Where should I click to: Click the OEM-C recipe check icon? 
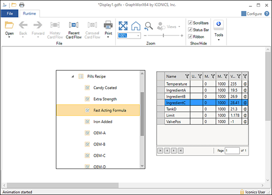click(87, 155)
